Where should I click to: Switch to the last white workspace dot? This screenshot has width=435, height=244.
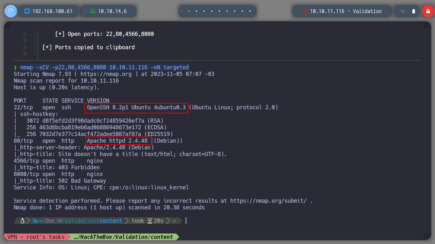tap(250, 11)
